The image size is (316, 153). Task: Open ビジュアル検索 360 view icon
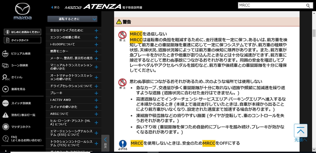[5, 54]
